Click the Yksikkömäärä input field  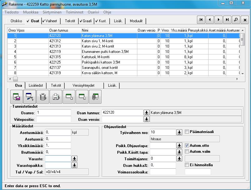58,146
